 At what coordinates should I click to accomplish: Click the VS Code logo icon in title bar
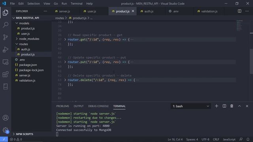[x=4, y=4]
